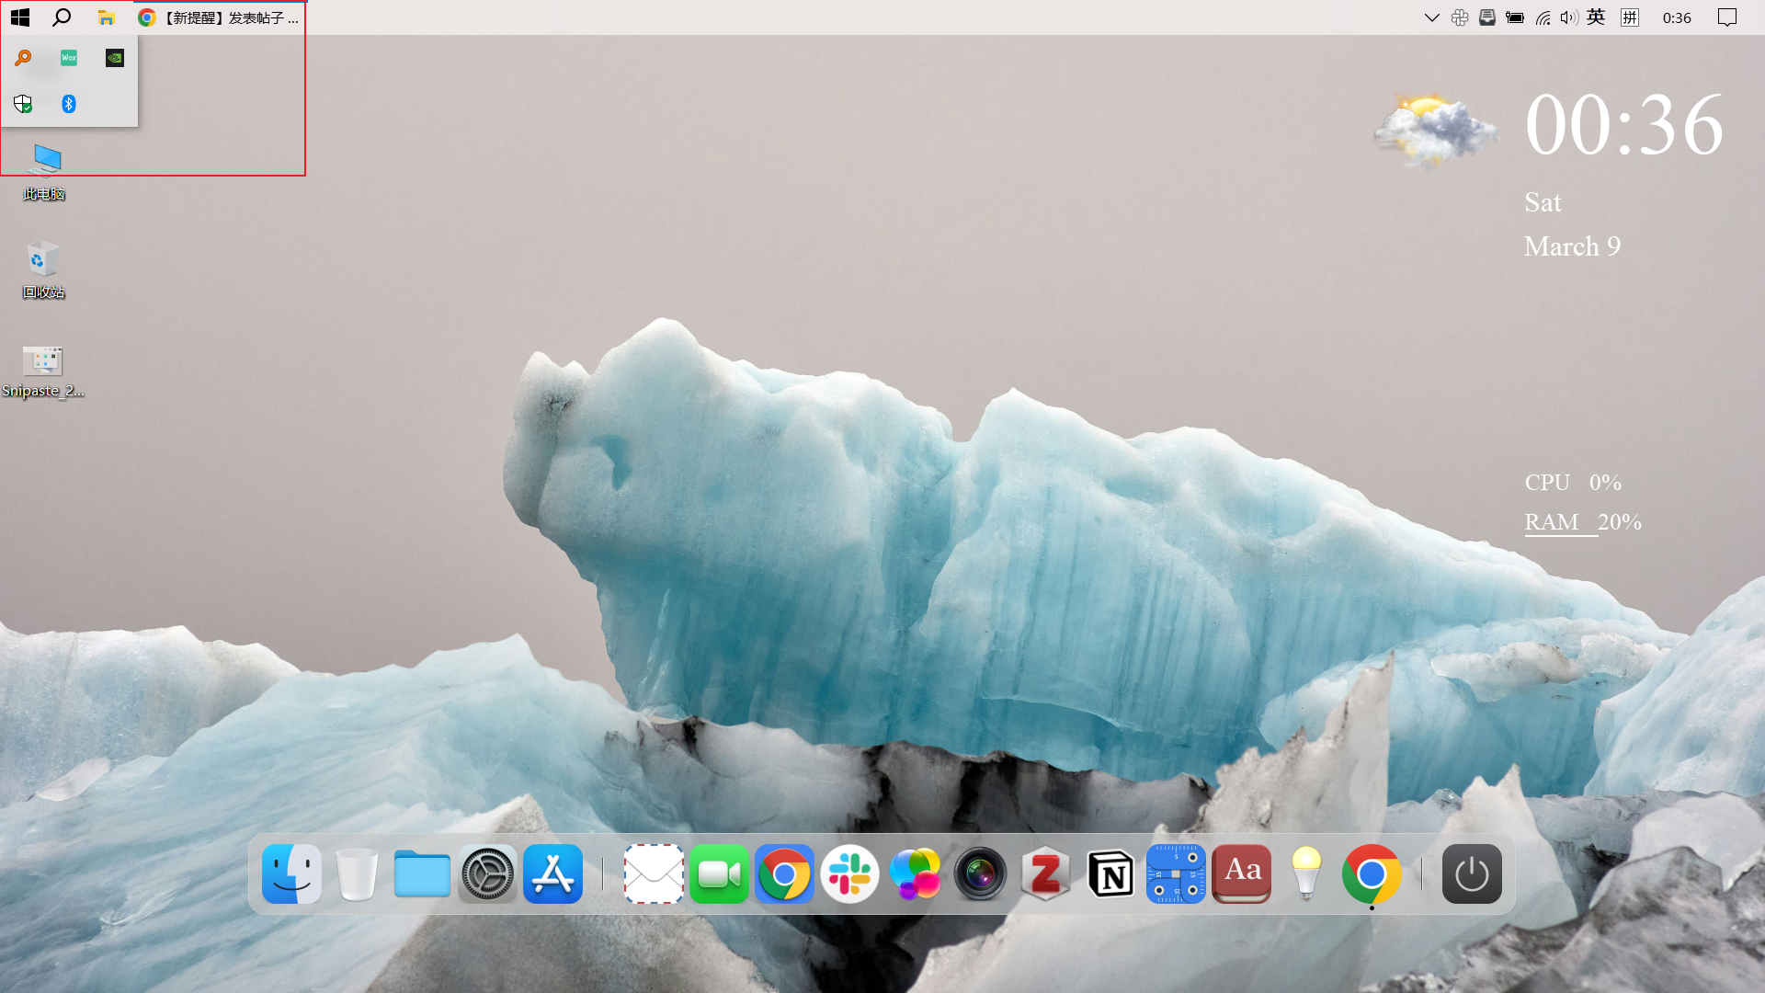
Task: Open Windows Security shield tray icon
Action: coord(23,104)
